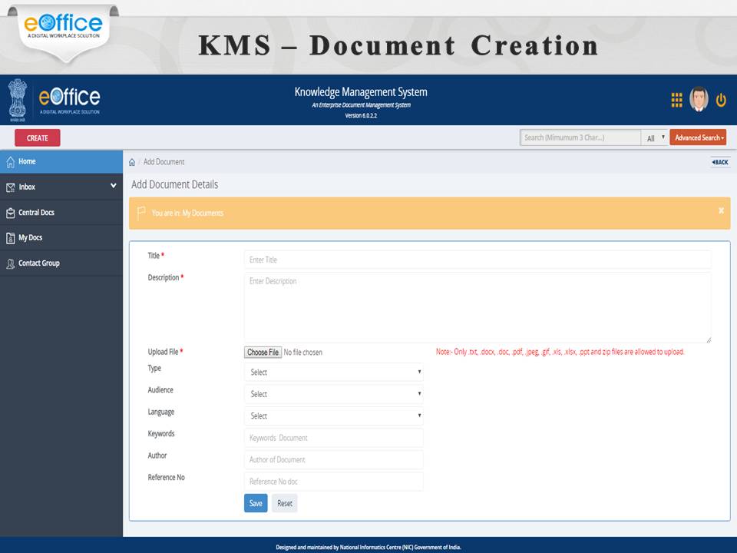Click the Save button
This screenshot has width=737, height=553.
pos(255,503)
